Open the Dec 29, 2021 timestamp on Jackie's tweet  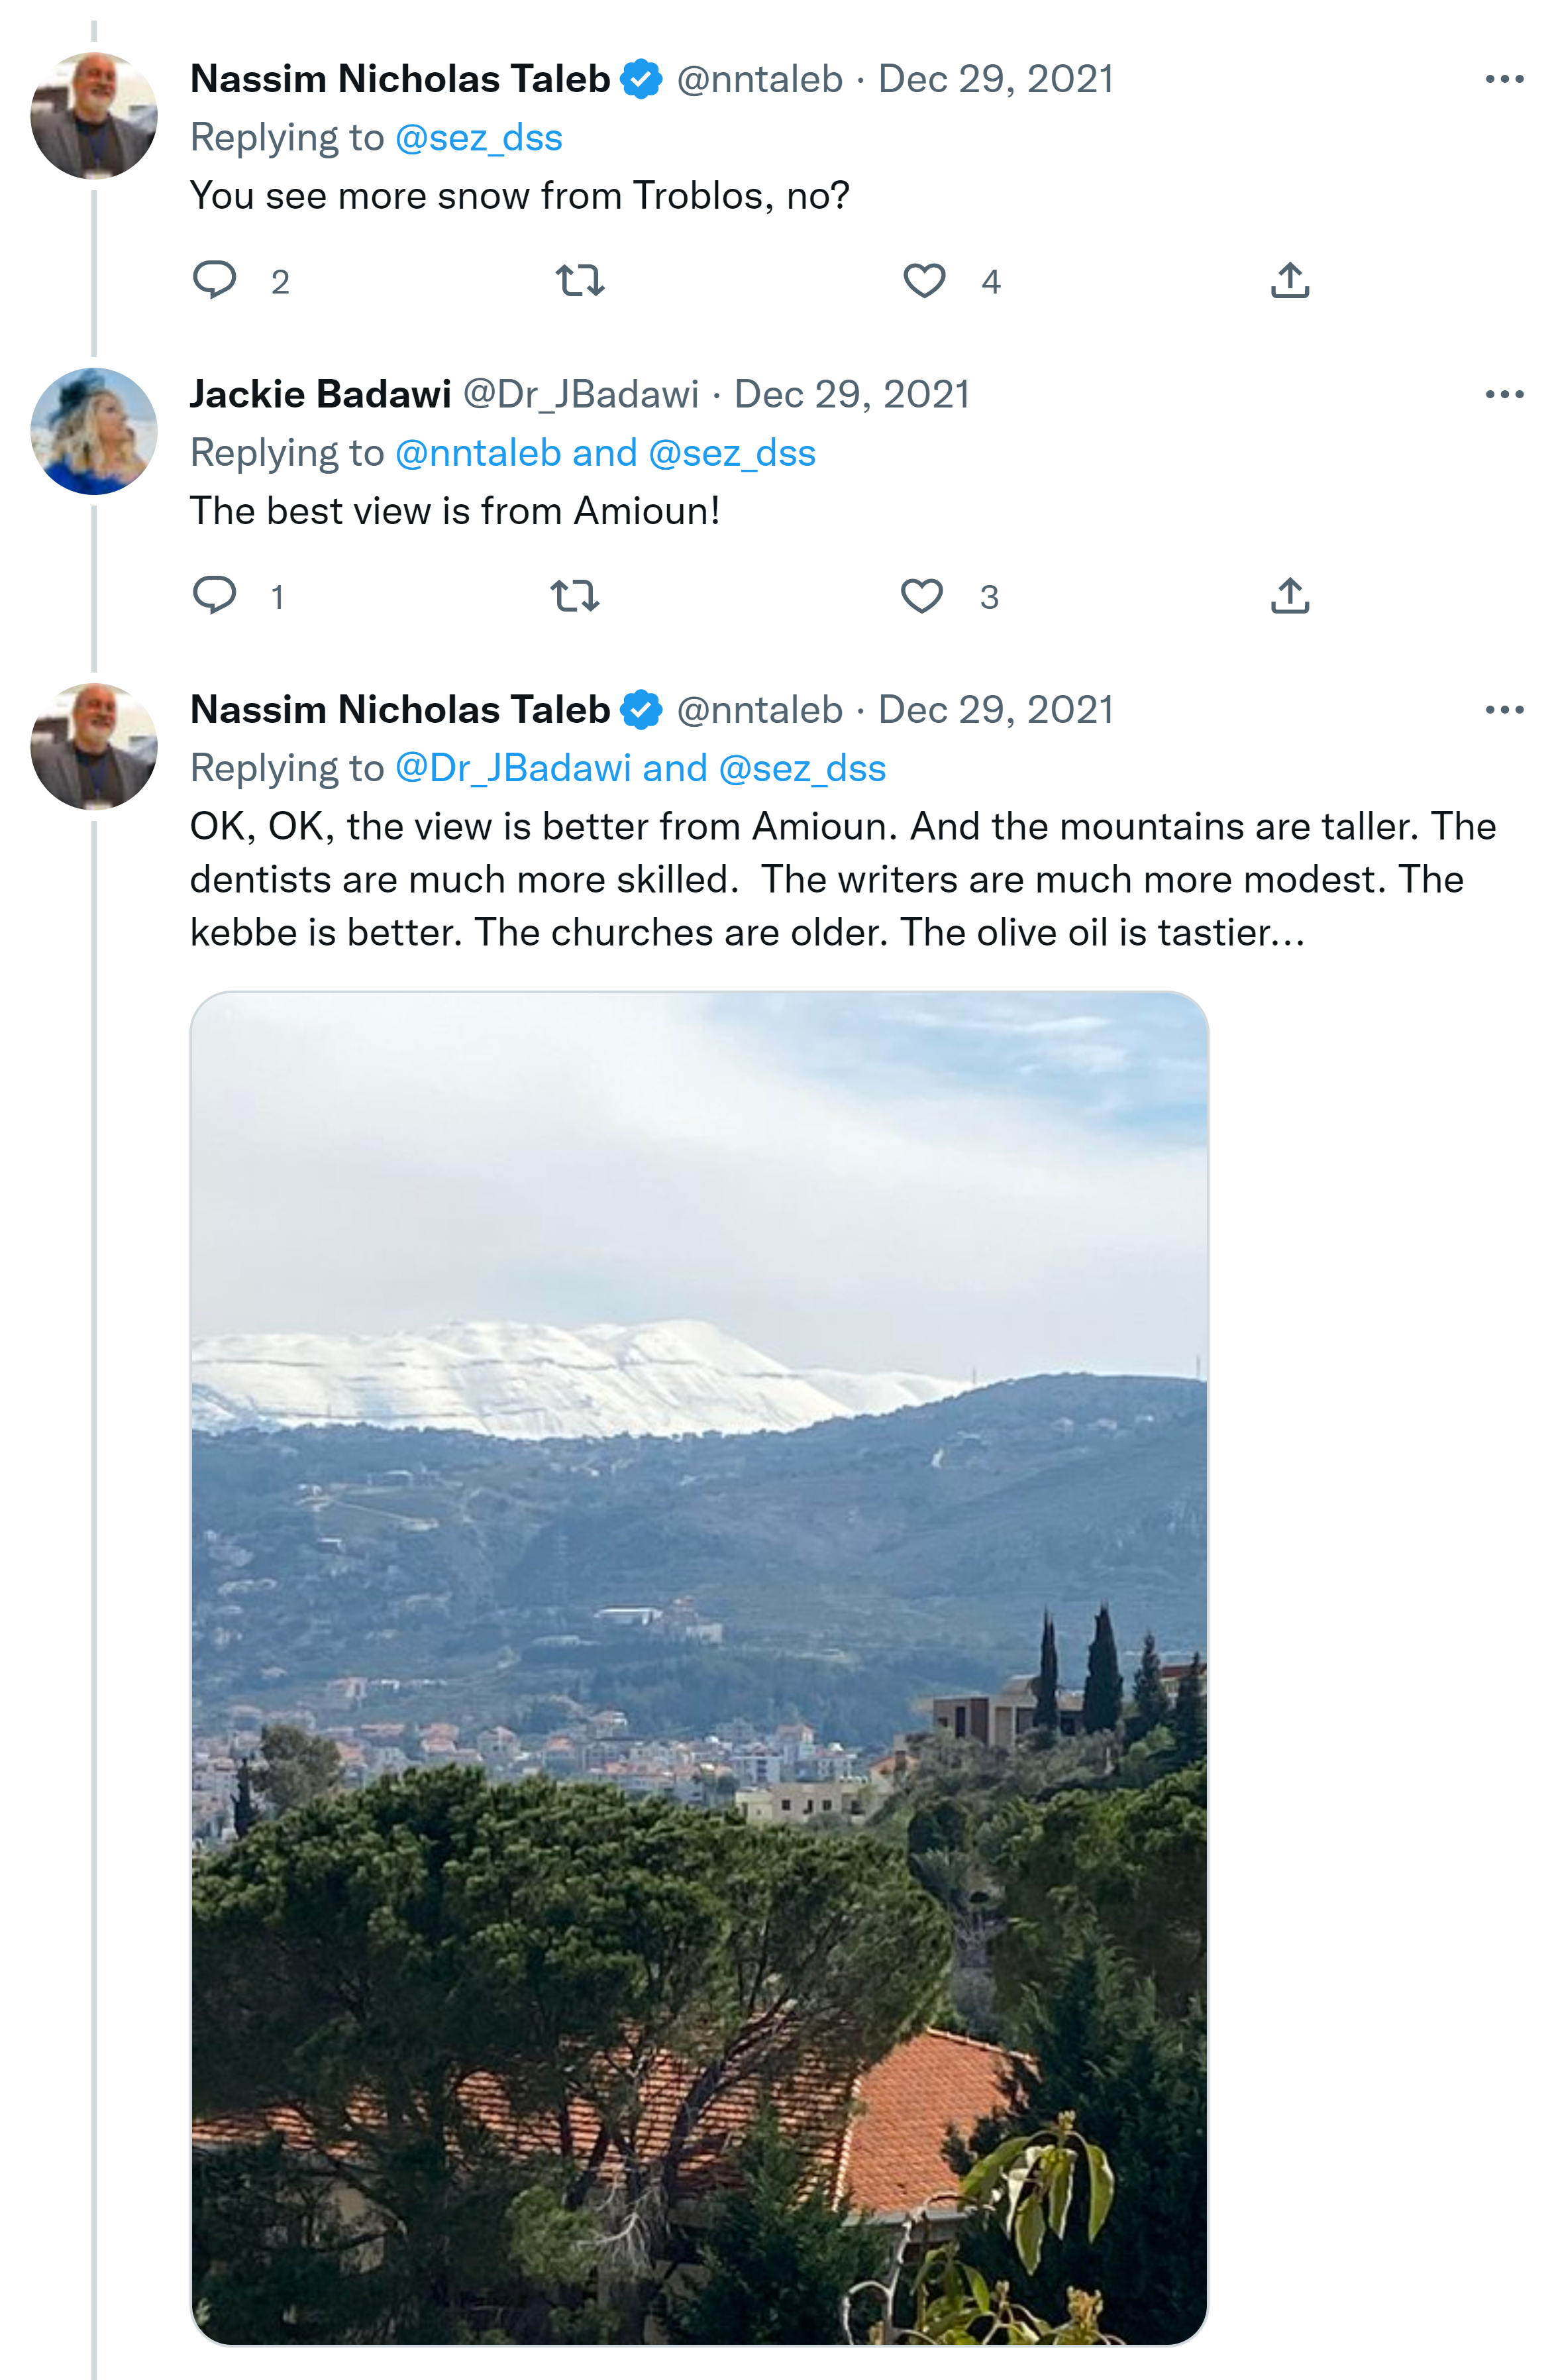click(x=852, y=394)
